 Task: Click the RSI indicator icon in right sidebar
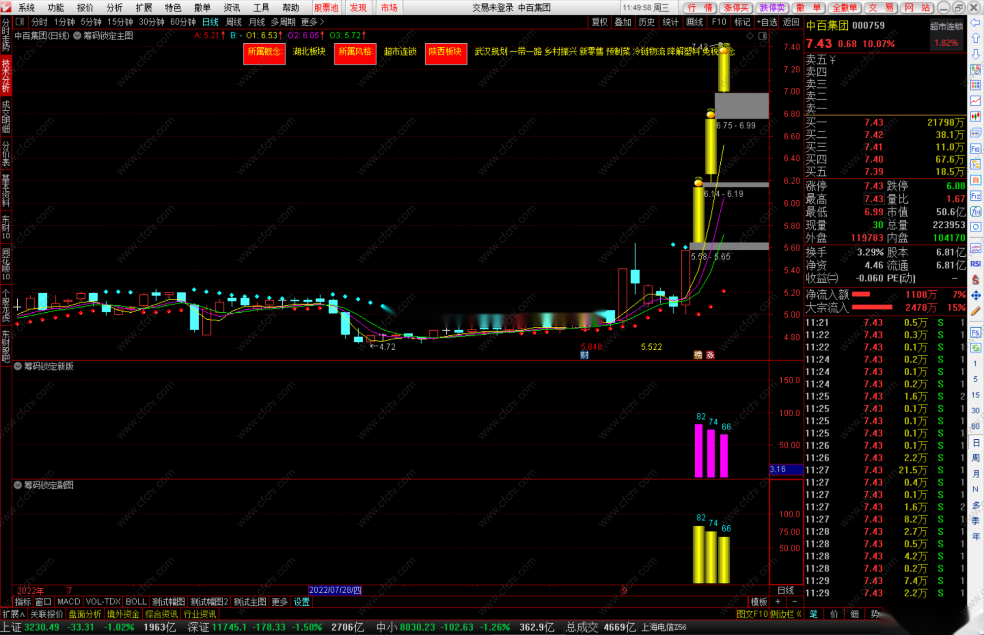coord(976,264)
